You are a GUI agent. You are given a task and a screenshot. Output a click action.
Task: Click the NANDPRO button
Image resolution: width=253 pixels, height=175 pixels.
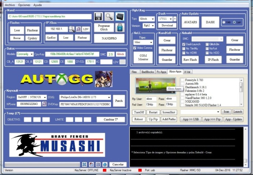point(109,39)
